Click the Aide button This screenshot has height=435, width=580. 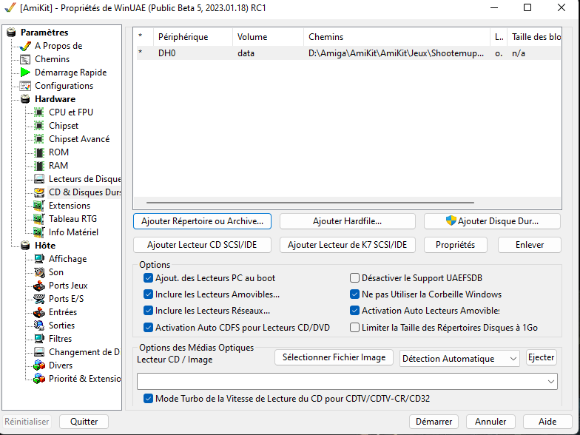tap(547, 422)
